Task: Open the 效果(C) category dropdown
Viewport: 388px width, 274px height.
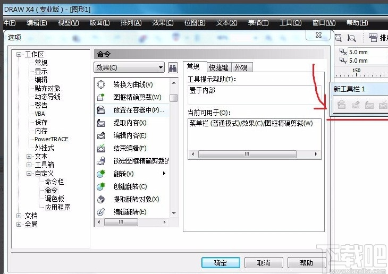Action: point(129,67)
